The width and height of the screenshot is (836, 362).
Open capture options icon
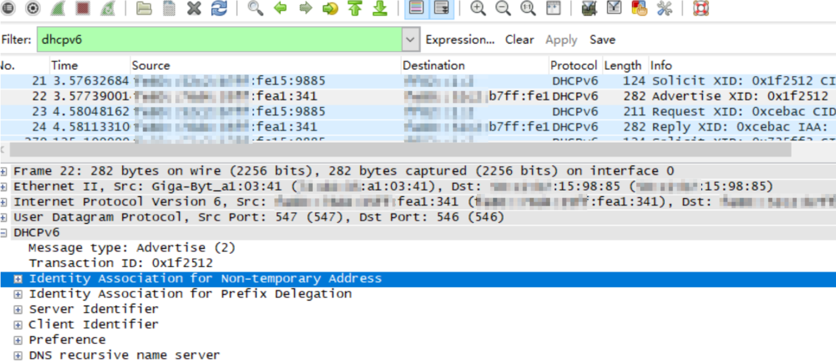(x=33, y=8)
